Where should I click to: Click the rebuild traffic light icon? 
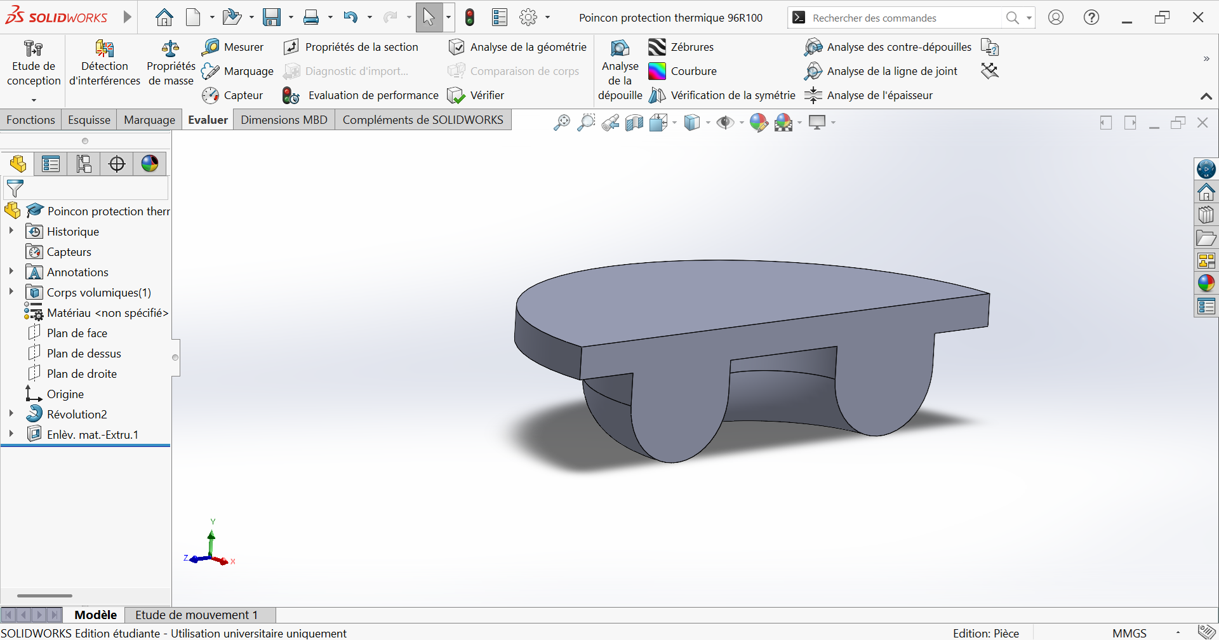click(470, 18)
